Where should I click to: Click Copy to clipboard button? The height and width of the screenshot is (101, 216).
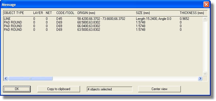coord(59,89)
